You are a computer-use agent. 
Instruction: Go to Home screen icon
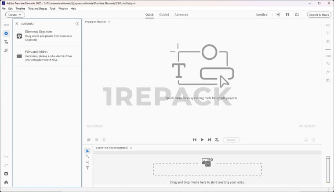[x=6, y=182]
